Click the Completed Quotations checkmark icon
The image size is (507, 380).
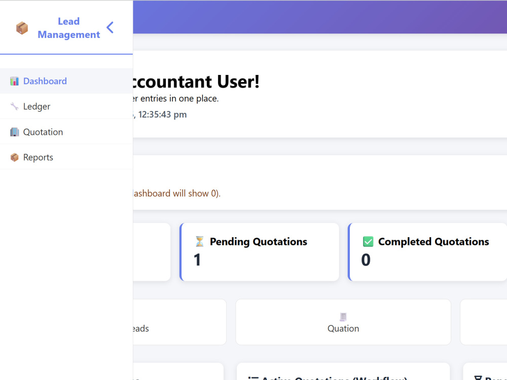[x=368, y=241]
